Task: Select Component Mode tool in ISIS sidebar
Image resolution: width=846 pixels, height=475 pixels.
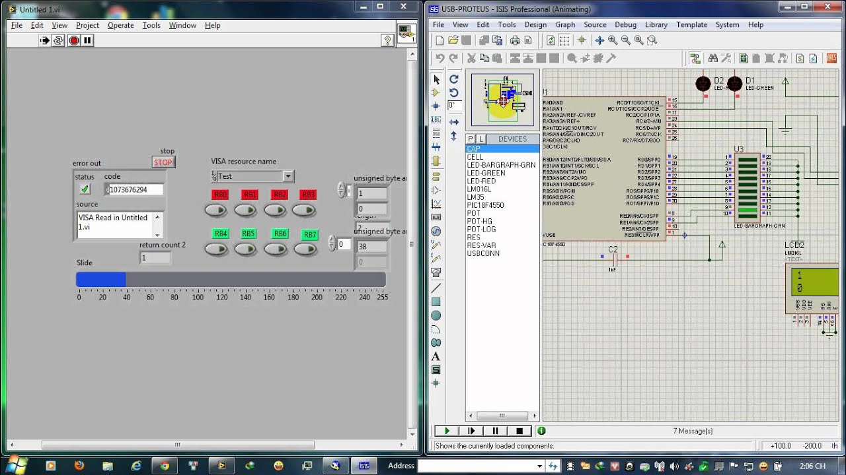Action: (x=436, y=93)
